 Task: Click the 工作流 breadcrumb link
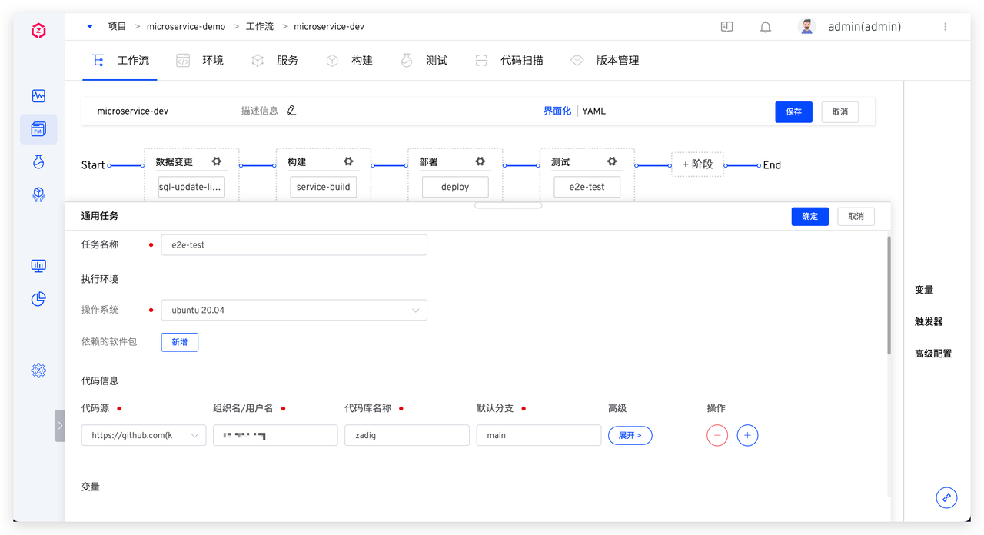(x=260, y=26)
